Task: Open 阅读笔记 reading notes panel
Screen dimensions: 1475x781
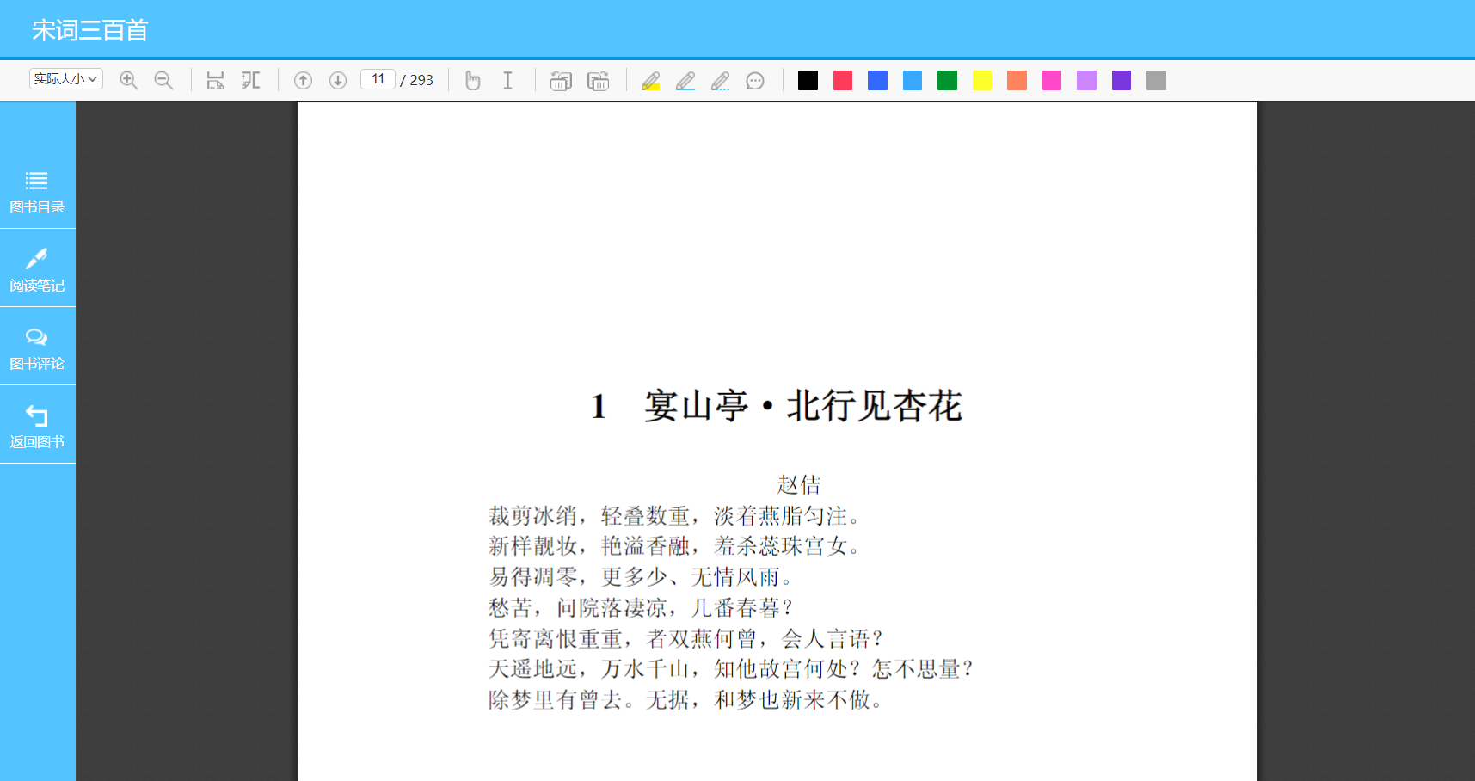Action: (37, 269)
